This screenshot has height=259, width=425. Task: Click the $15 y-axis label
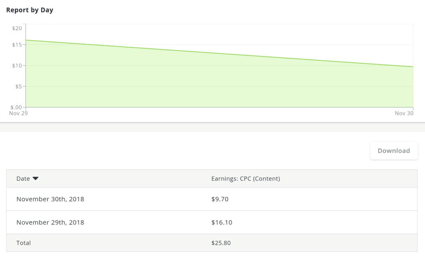point(17,45)
